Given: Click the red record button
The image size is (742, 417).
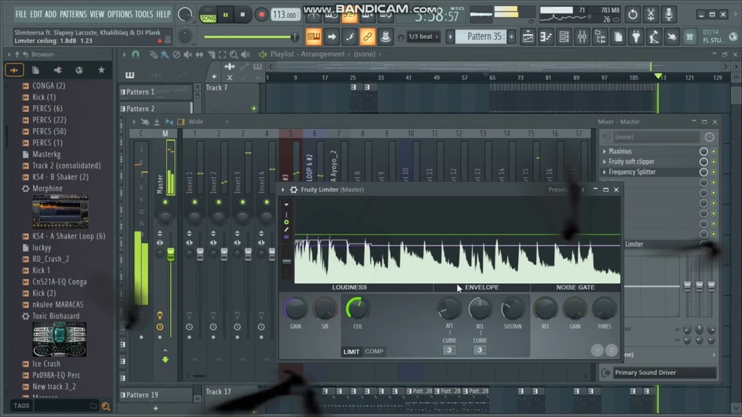Looking at the screenshot, I should pos(261,15).
